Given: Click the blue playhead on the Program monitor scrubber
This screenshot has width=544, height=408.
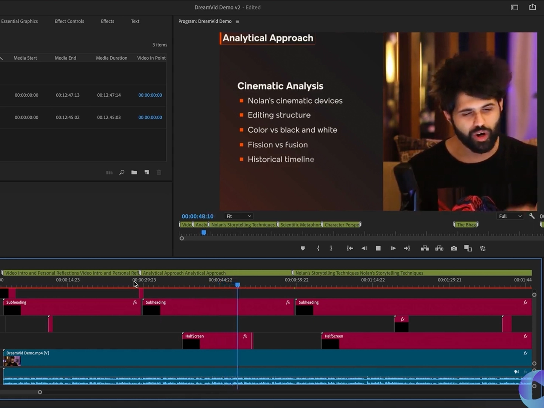Looking at the screenshot, I should click(204, 233).
